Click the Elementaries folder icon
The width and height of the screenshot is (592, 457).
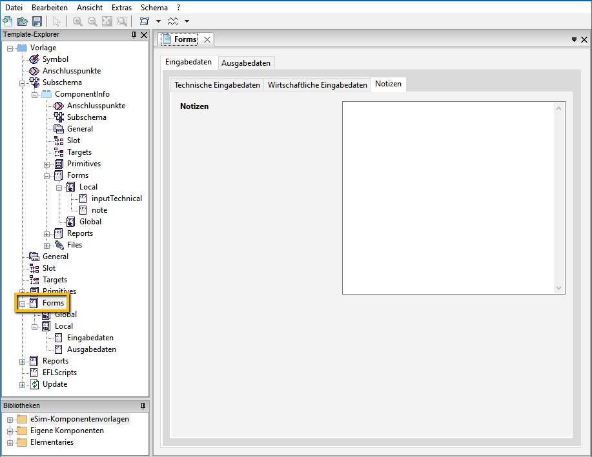(22, 442)
